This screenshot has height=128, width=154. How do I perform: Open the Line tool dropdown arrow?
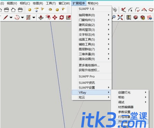tap(11, 18)
